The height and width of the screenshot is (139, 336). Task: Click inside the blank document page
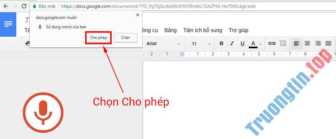tap(239, 100)
